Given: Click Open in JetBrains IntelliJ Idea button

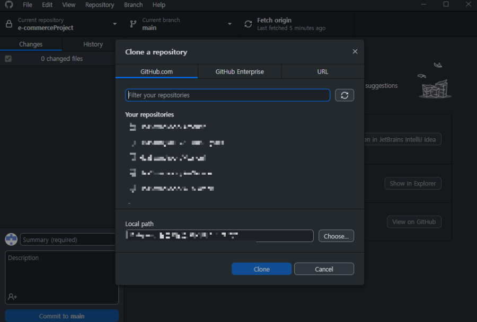Looking at the screenshot, I should (402, 139).
